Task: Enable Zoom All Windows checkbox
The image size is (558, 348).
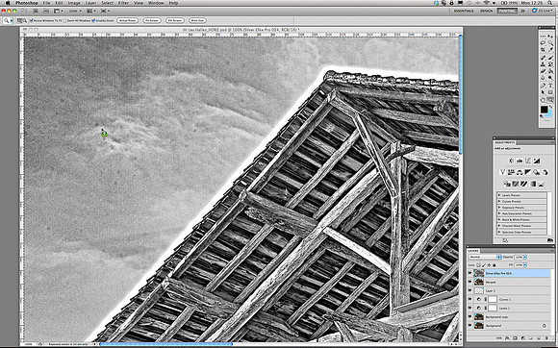Action: (65, 20)
